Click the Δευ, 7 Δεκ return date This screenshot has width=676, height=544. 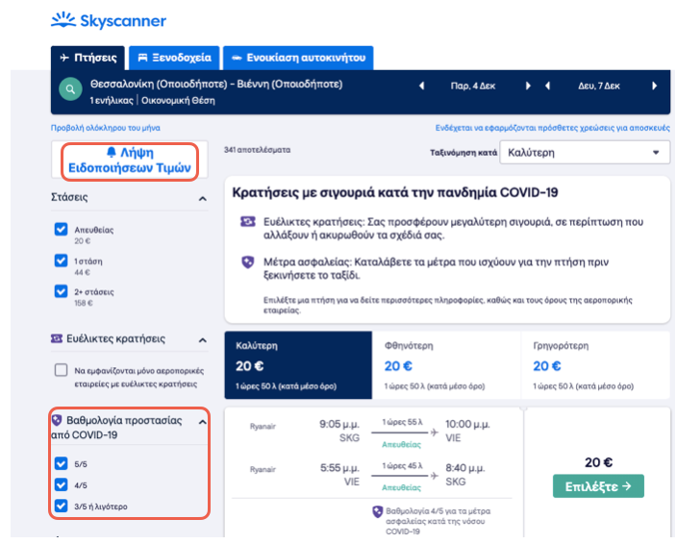(x=599, y=87)
